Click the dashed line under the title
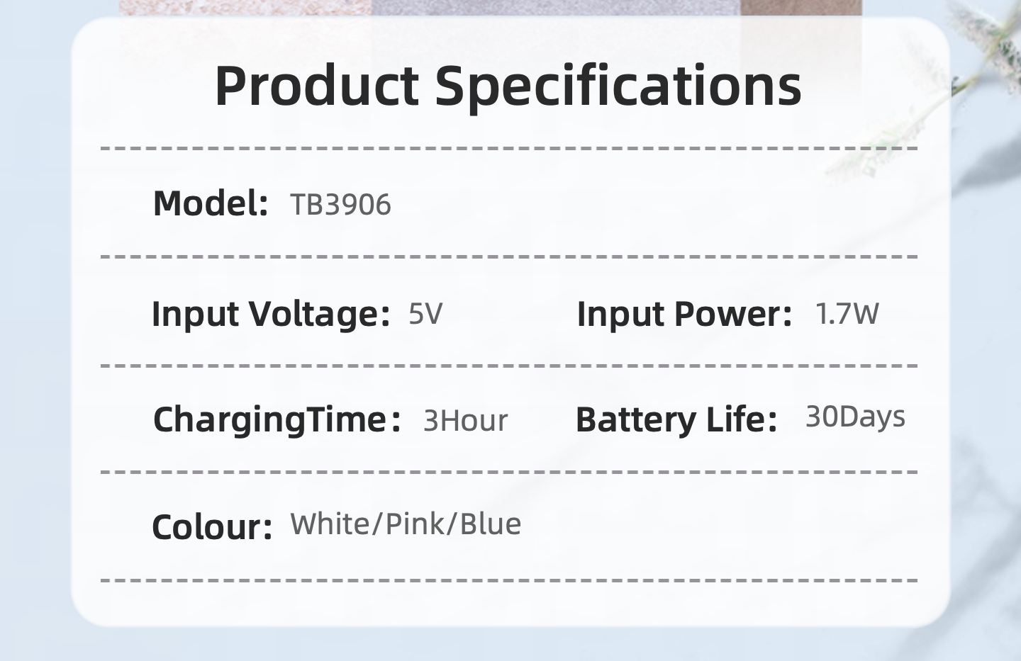 [x=509, y=149]
